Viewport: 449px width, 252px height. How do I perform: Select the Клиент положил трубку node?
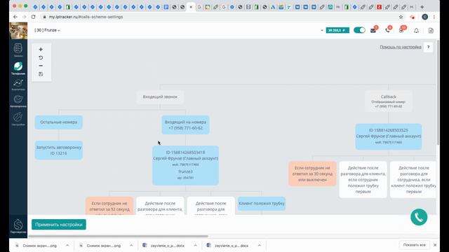[x=262, y=204]
